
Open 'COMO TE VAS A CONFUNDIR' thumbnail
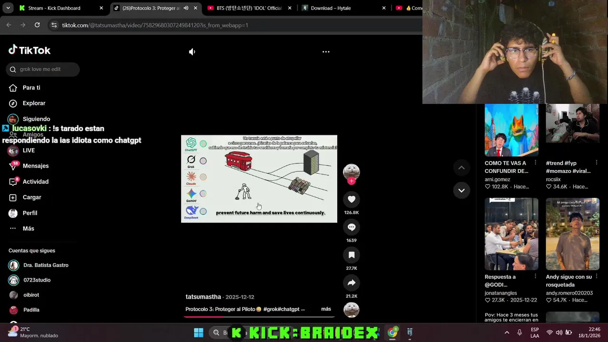tap(511, 130)
